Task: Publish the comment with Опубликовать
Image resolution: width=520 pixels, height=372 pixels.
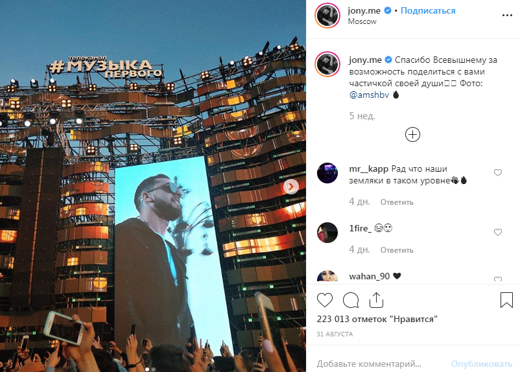Action: point(482,364)
